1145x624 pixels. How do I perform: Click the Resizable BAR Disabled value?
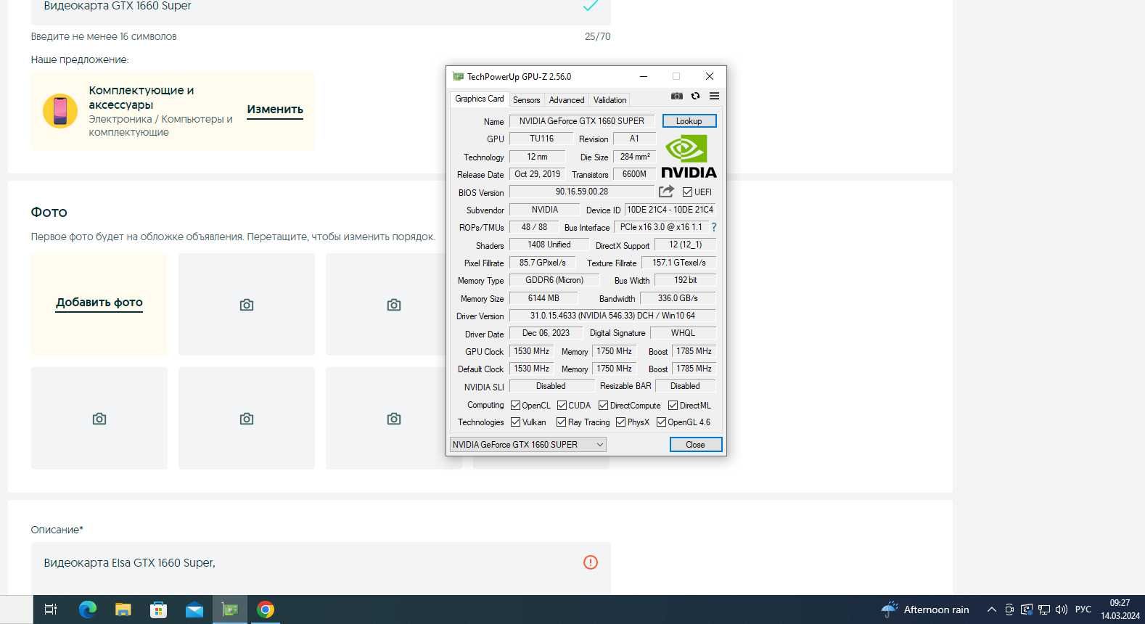685,386
